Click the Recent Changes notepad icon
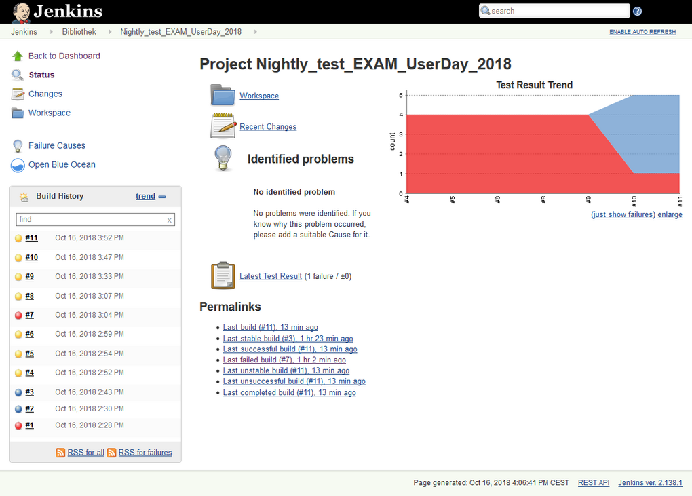 pyautogui.click(x=223, y=126)
